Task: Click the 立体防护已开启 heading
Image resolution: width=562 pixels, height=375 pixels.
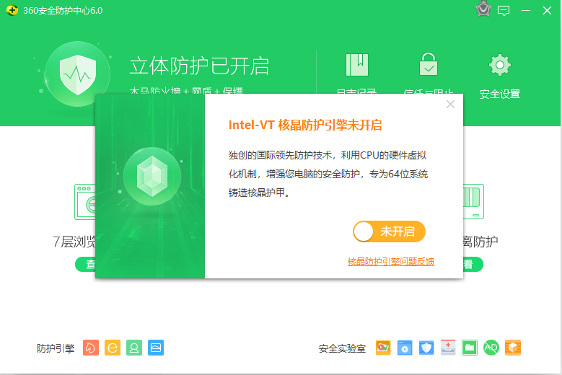Action: coord(199,66)
